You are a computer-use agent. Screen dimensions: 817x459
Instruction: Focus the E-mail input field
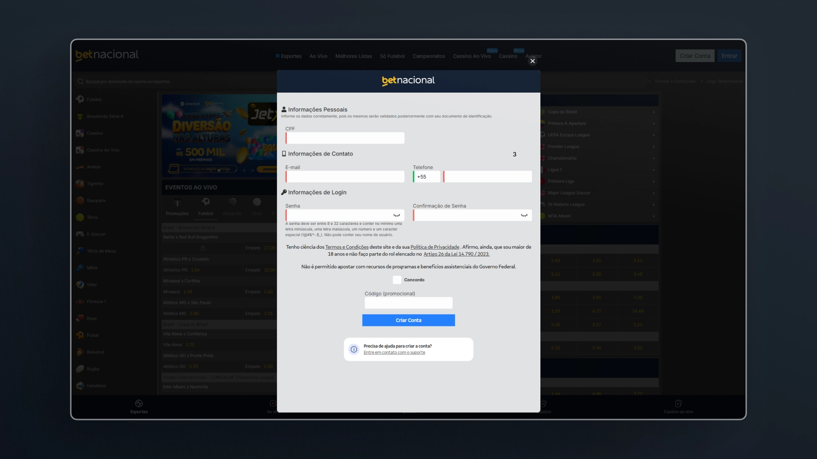(345, 177)
